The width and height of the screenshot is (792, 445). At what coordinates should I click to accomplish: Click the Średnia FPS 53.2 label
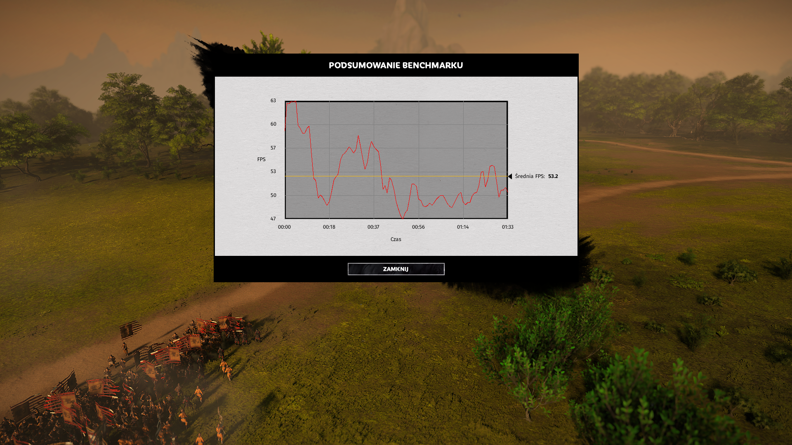coord(530,176)
